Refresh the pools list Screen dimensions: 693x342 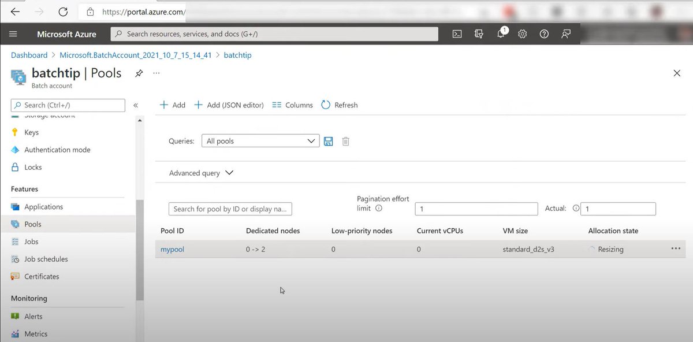tap(340, 105)
